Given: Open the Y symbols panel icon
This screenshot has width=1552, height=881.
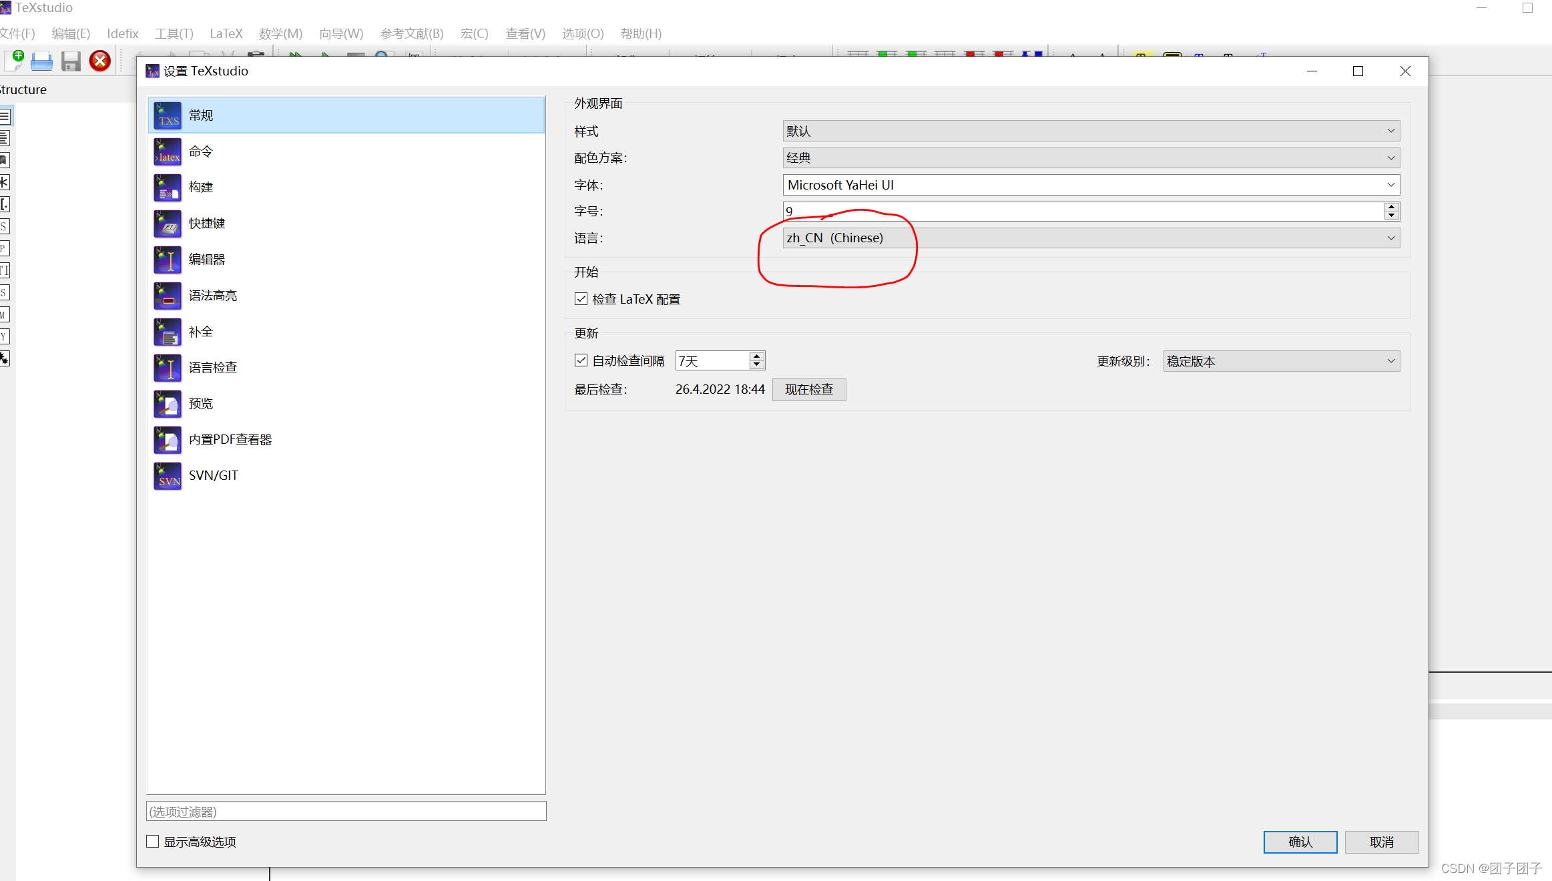Looking at the screenshot, I should pos(5,336).
